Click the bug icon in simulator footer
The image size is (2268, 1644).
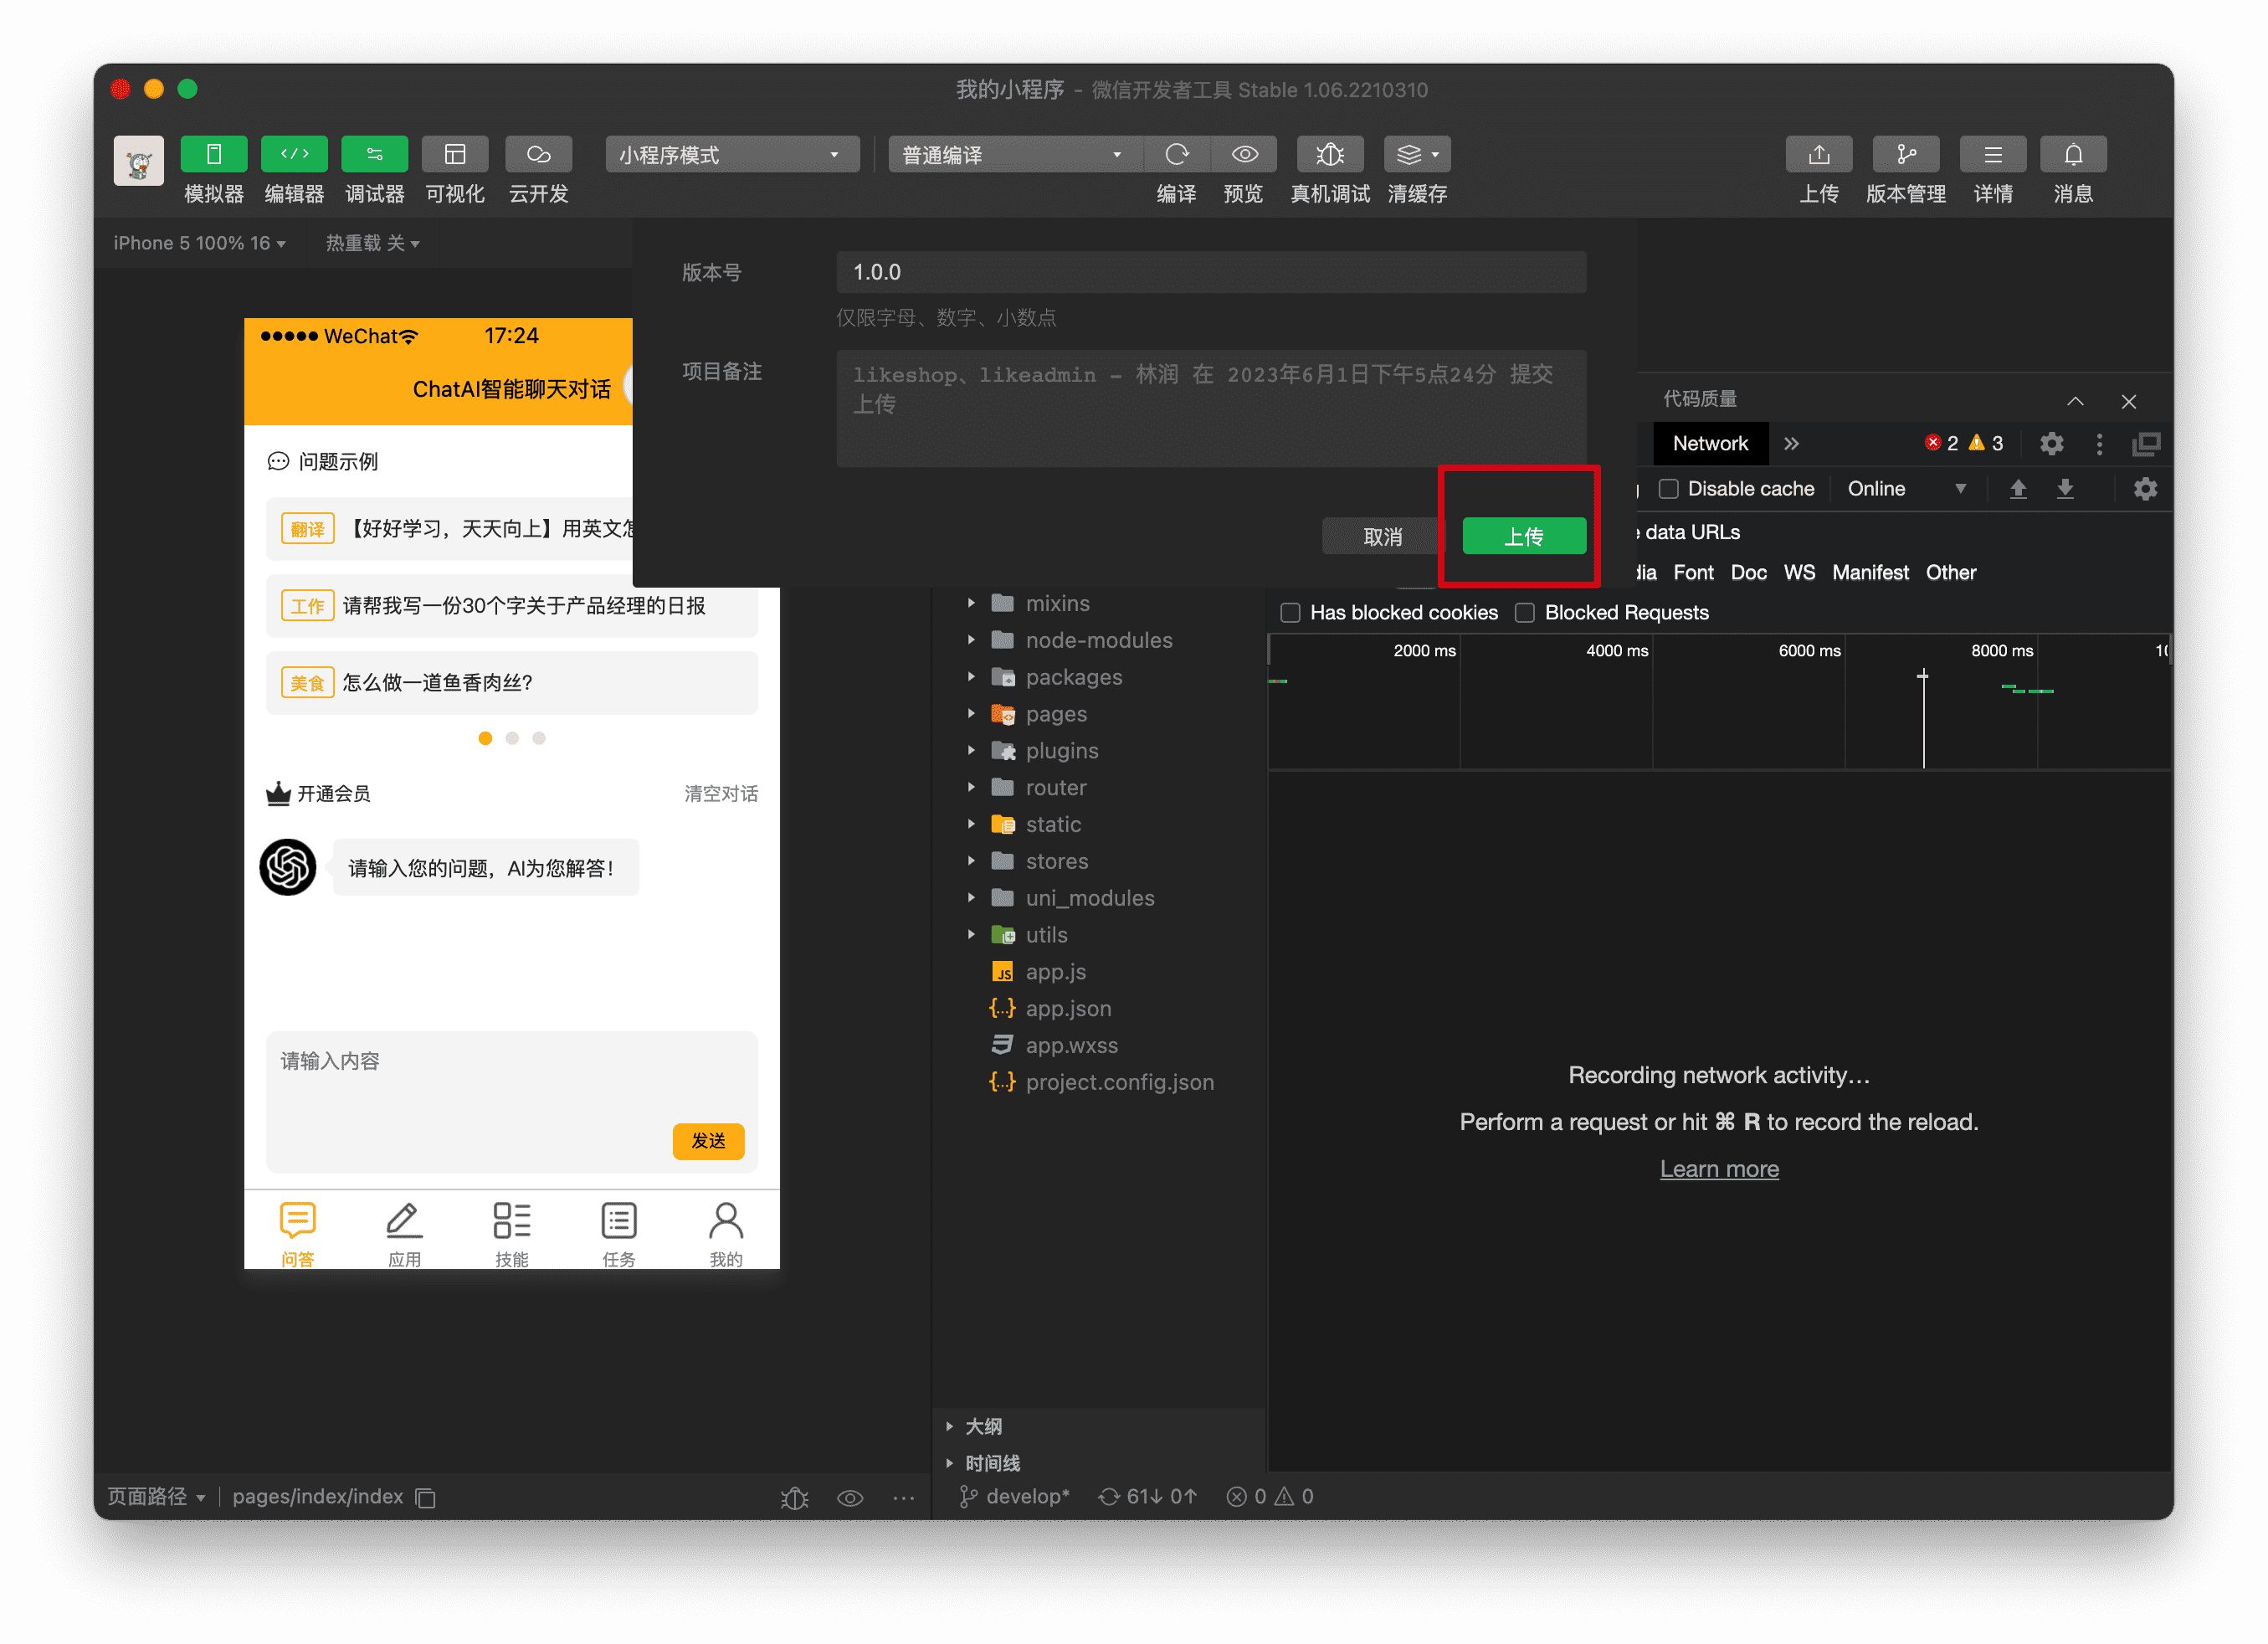(x=794, y=1497)
